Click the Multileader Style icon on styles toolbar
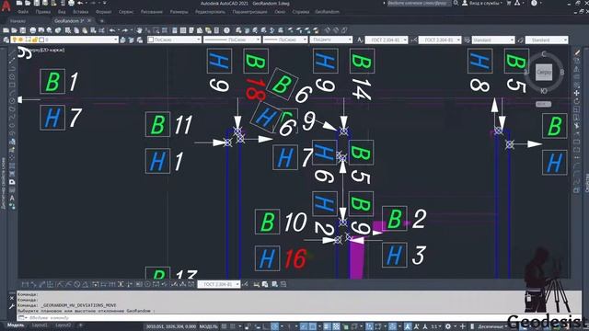 (520, 40)
